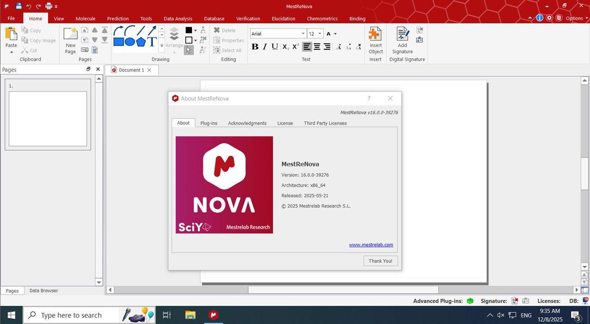Switch to the Data Analysis ribbon tab

pyautogui.click(x=178, y=18)
